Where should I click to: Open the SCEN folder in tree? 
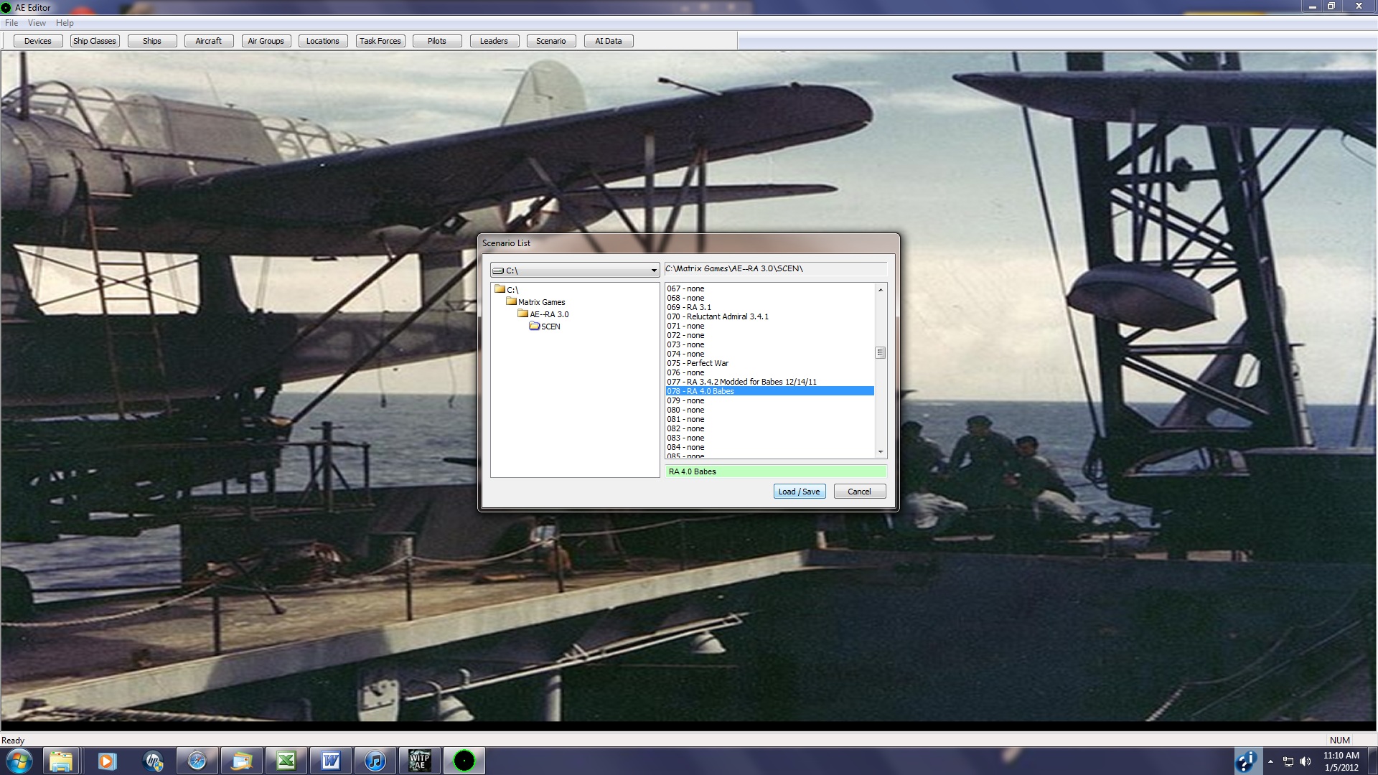550,327
